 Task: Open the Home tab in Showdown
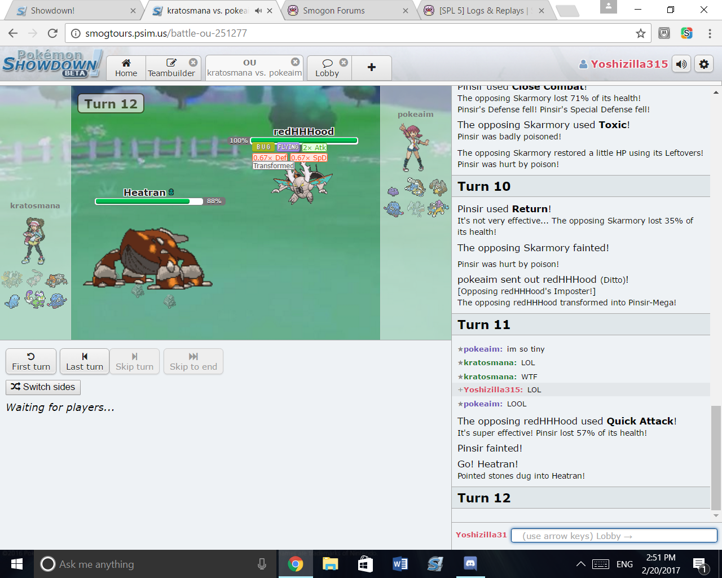coord(126,68)
